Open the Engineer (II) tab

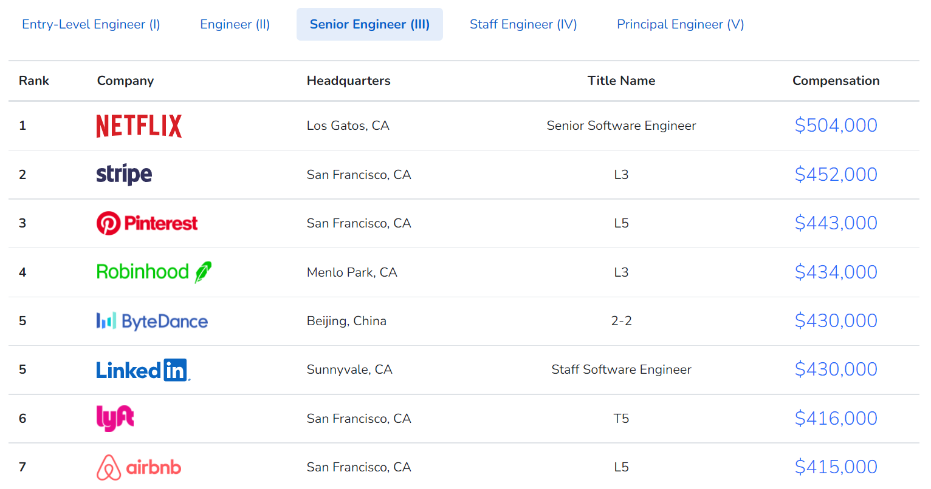pos(235,24)
